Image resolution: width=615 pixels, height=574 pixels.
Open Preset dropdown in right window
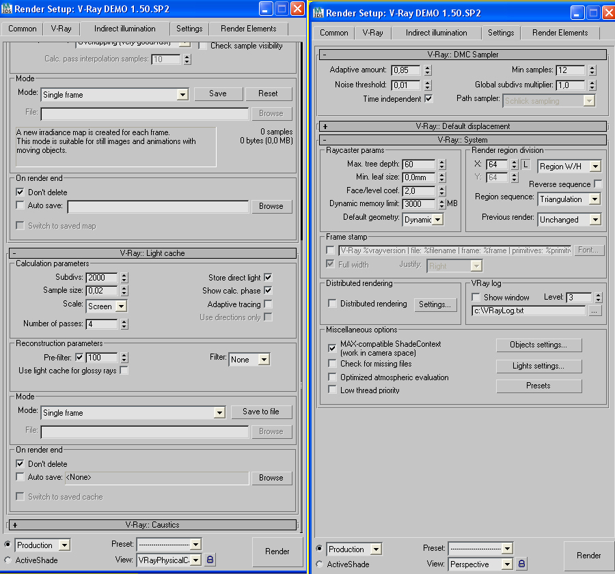(507, 548)
